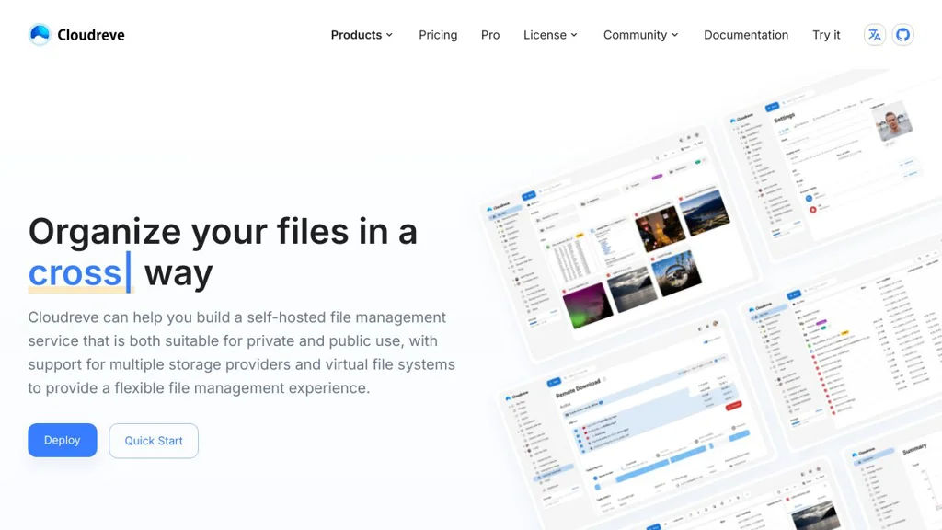Click the Quick Start button

coord(154,441)
